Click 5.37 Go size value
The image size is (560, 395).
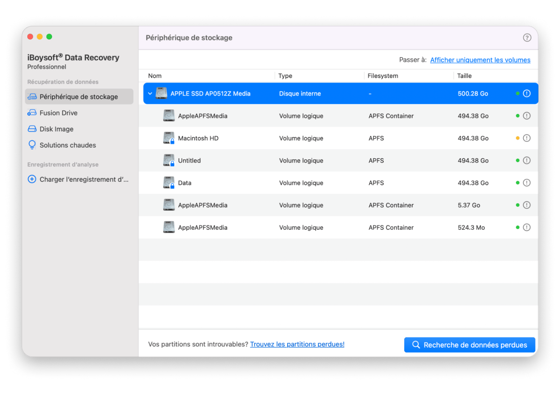[x=469, y=205]
